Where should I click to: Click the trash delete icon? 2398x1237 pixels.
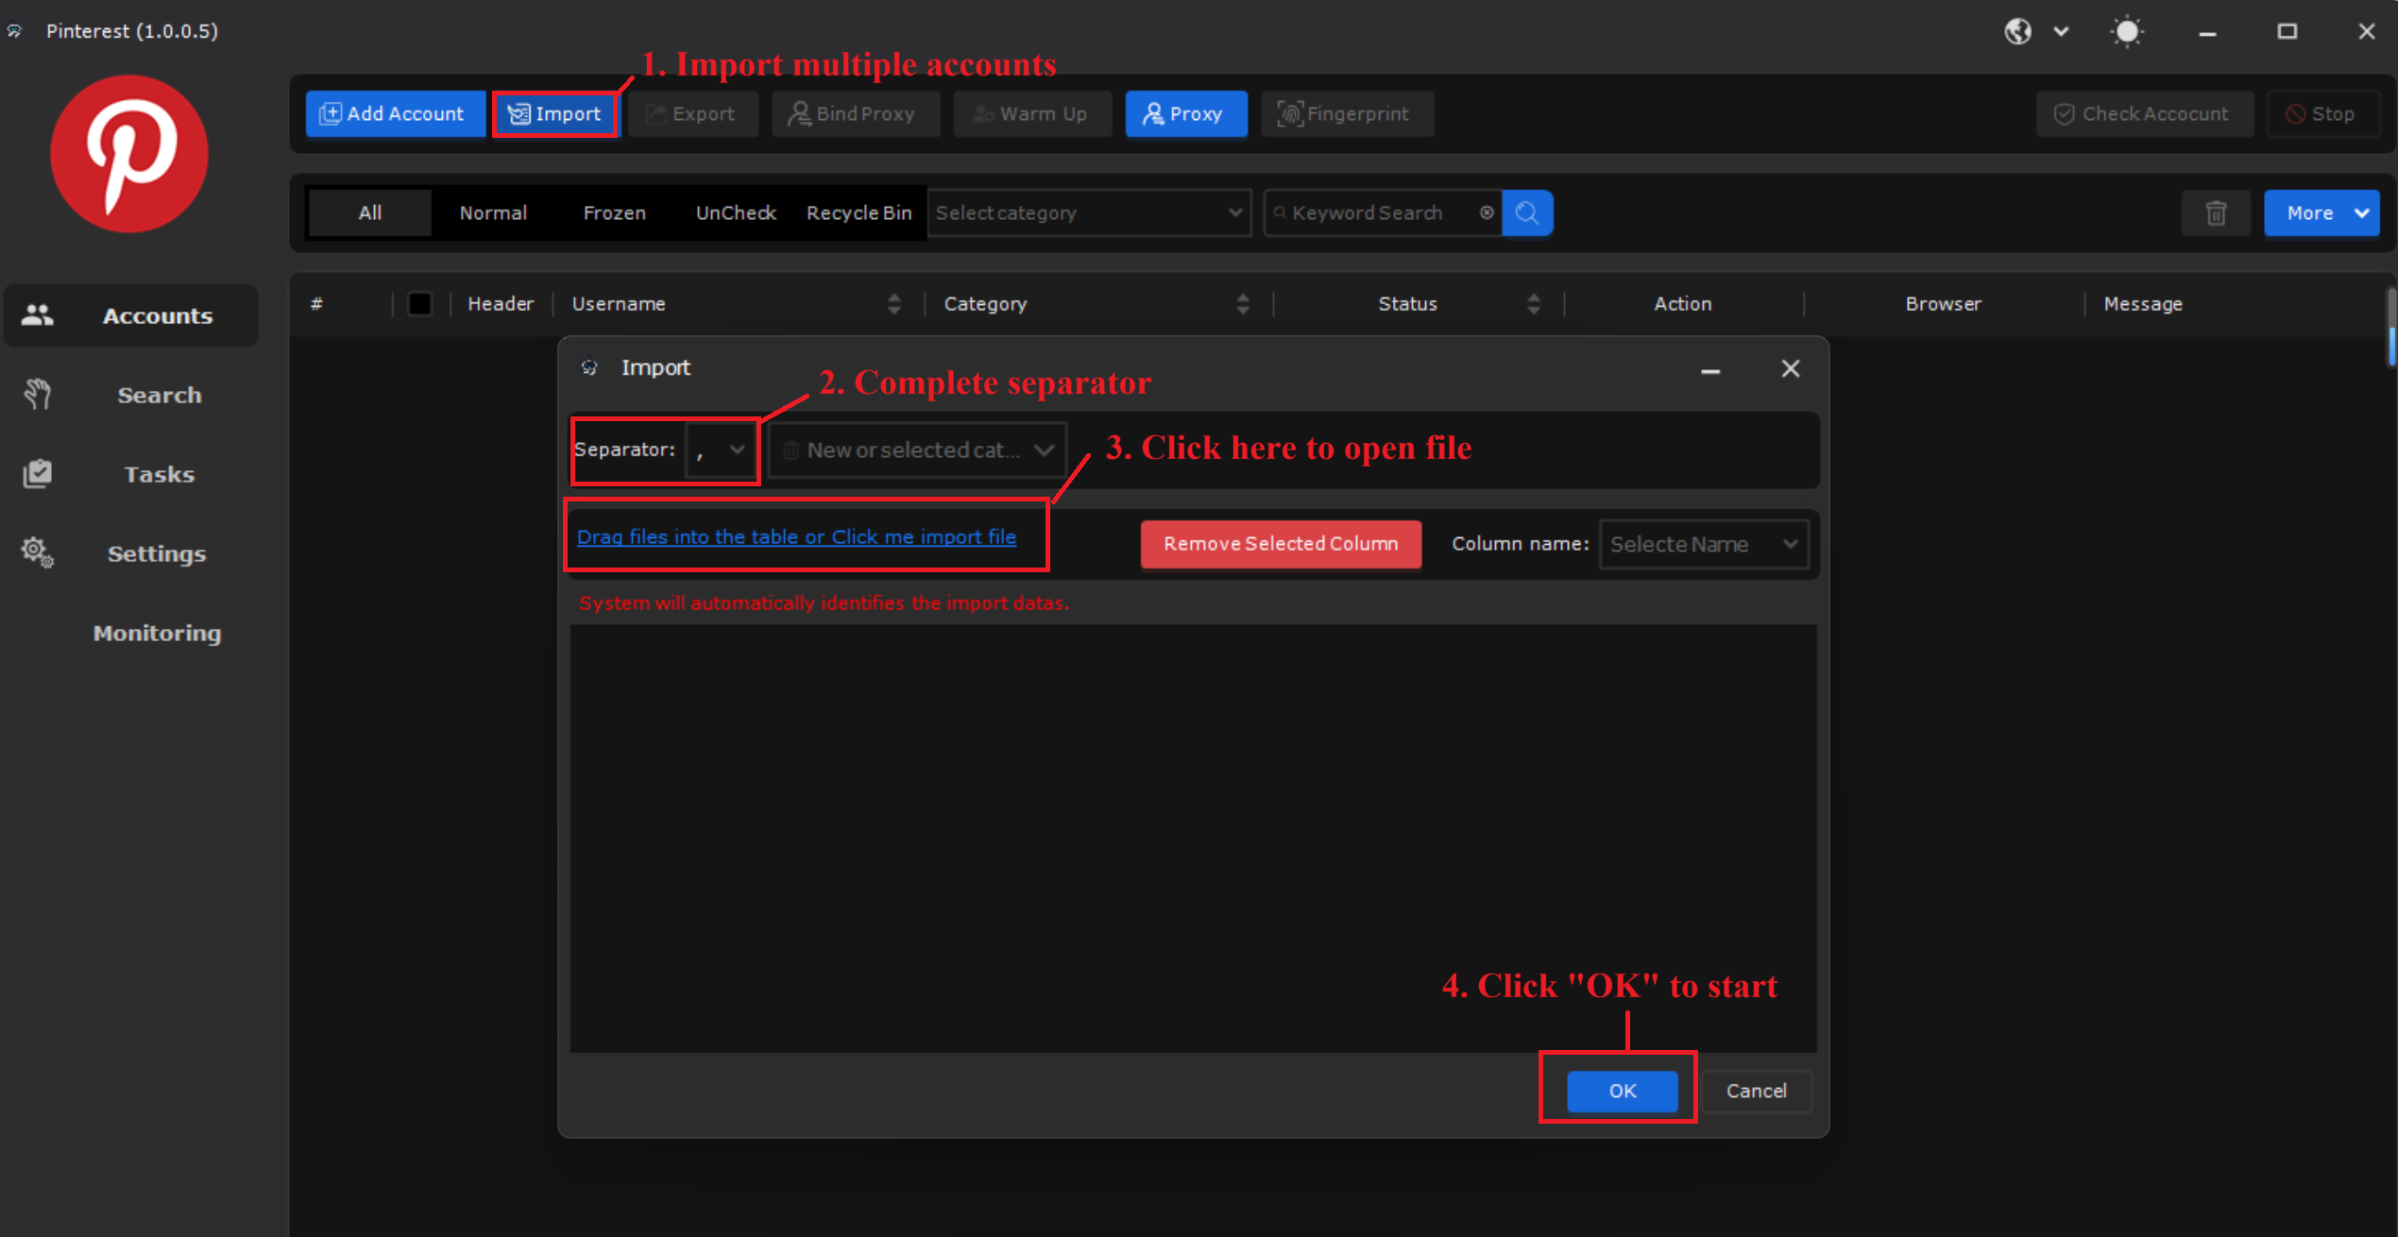click(x=2216, y=213)
